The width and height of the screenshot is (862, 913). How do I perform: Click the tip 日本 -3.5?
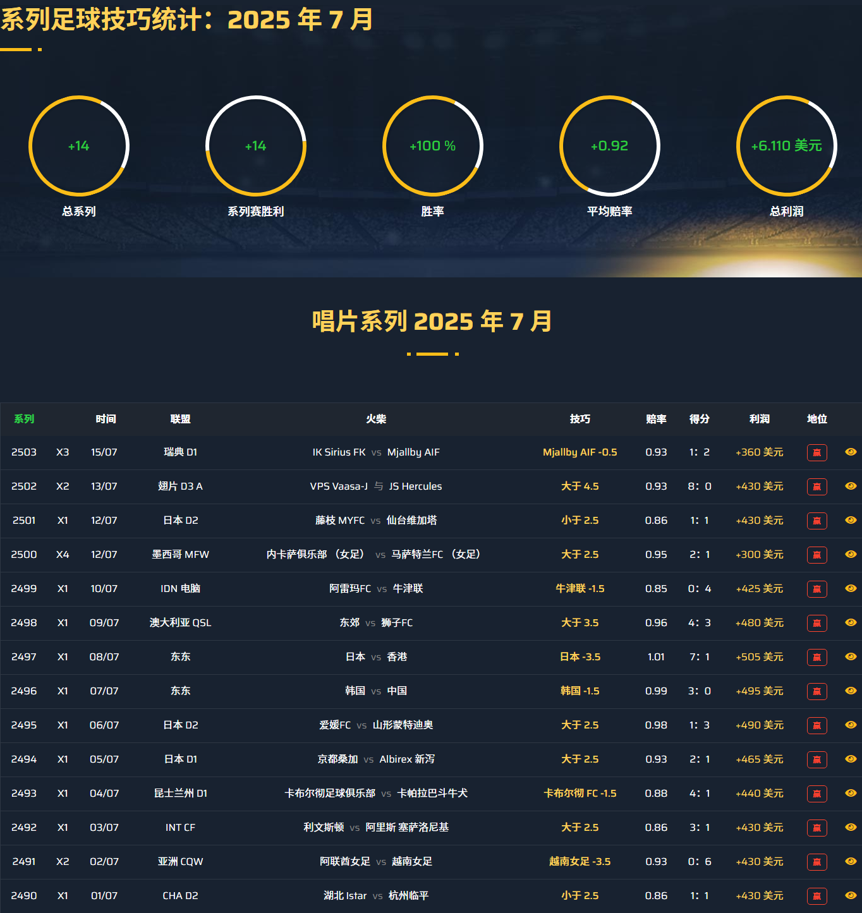click(580, 657)
